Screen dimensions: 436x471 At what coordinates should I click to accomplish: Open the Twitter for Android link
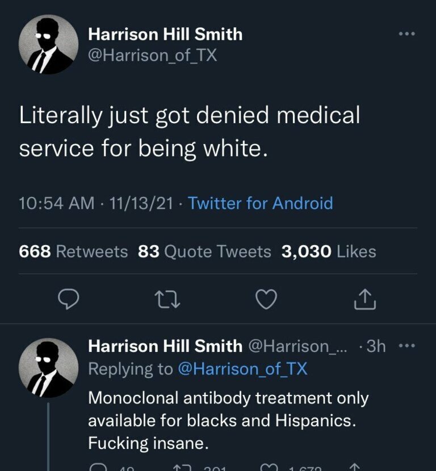pos(260,203)
